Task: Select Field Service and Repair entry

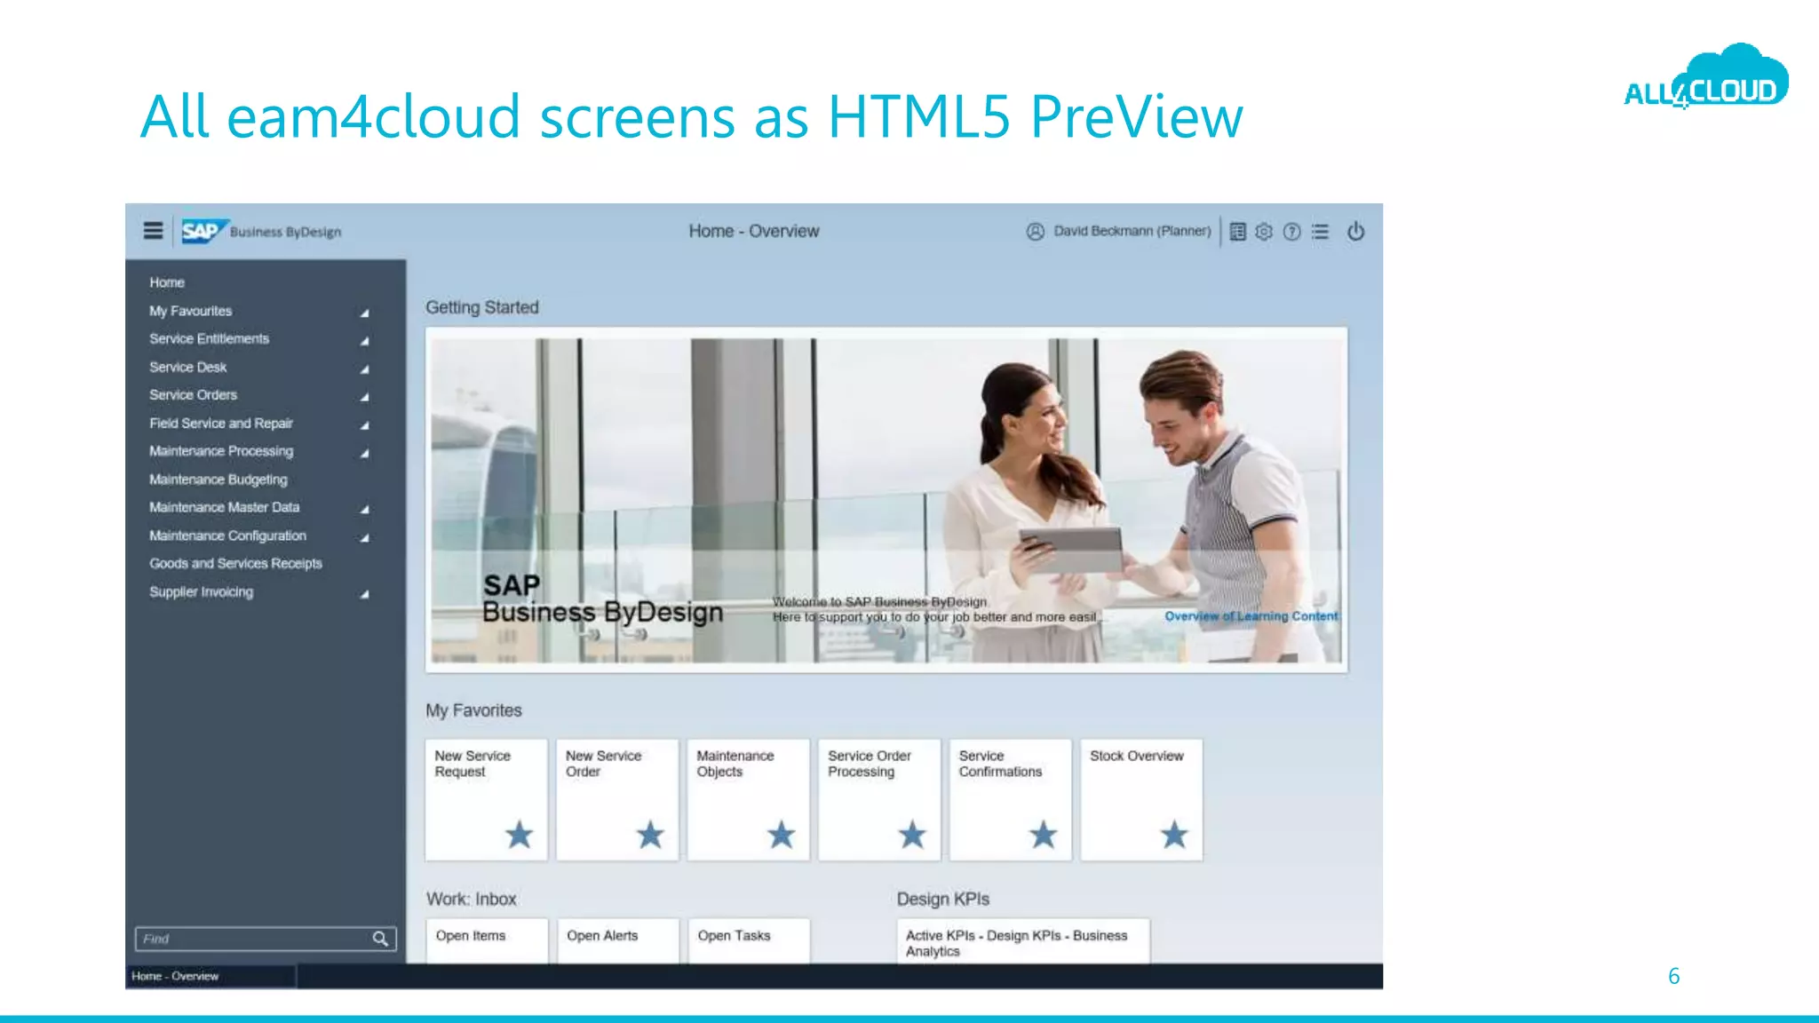Action: [x=220, y=424]
